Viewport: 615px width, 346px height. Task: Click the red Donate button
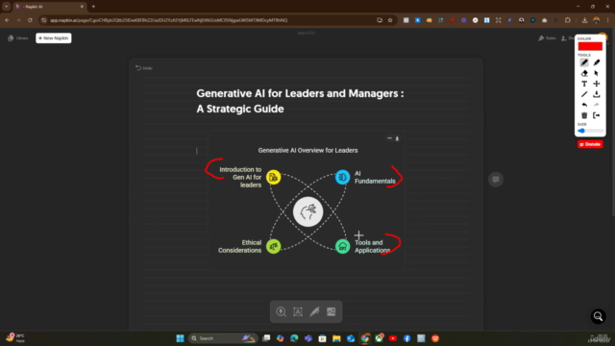pyautogui.click(x=590, y=144)
